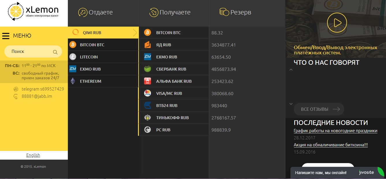Open the ВСЕ ОТЗЫВЫ button
This screenshot has width=386, height=179.
pos(319,109)
